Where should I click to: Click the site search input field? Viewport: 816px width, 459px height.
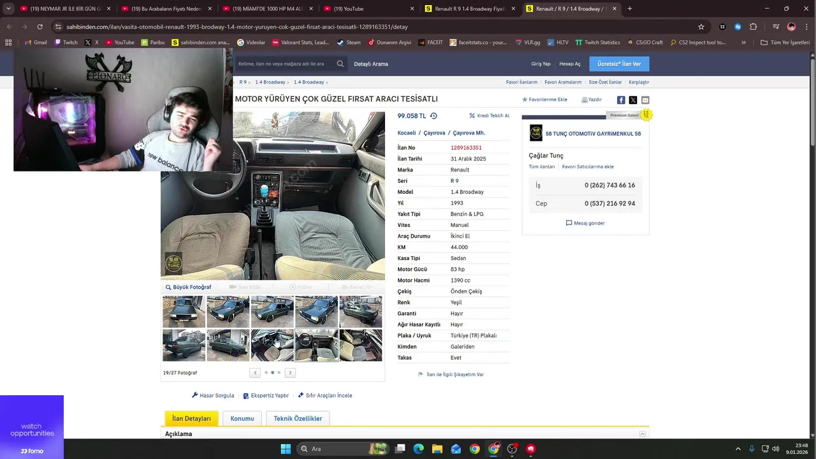[284, 64]
